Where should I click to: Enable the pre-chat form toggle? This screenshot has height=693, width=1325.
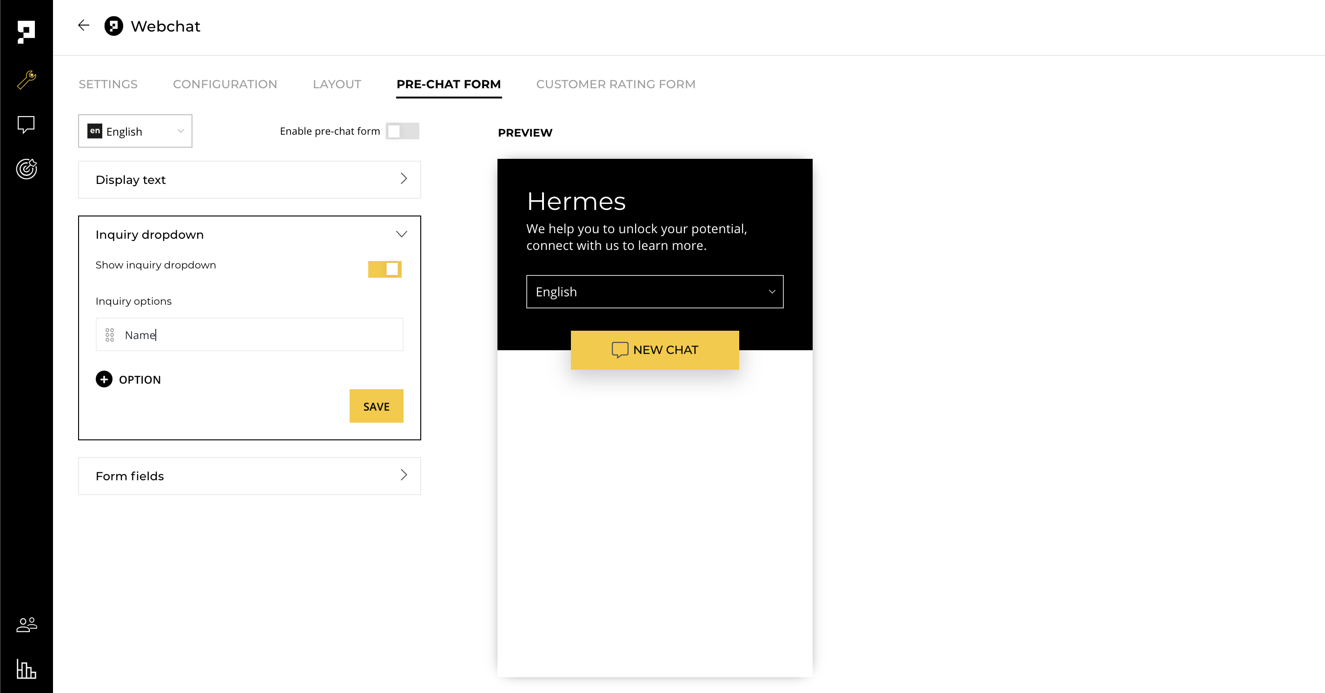[x=402, y=131]
